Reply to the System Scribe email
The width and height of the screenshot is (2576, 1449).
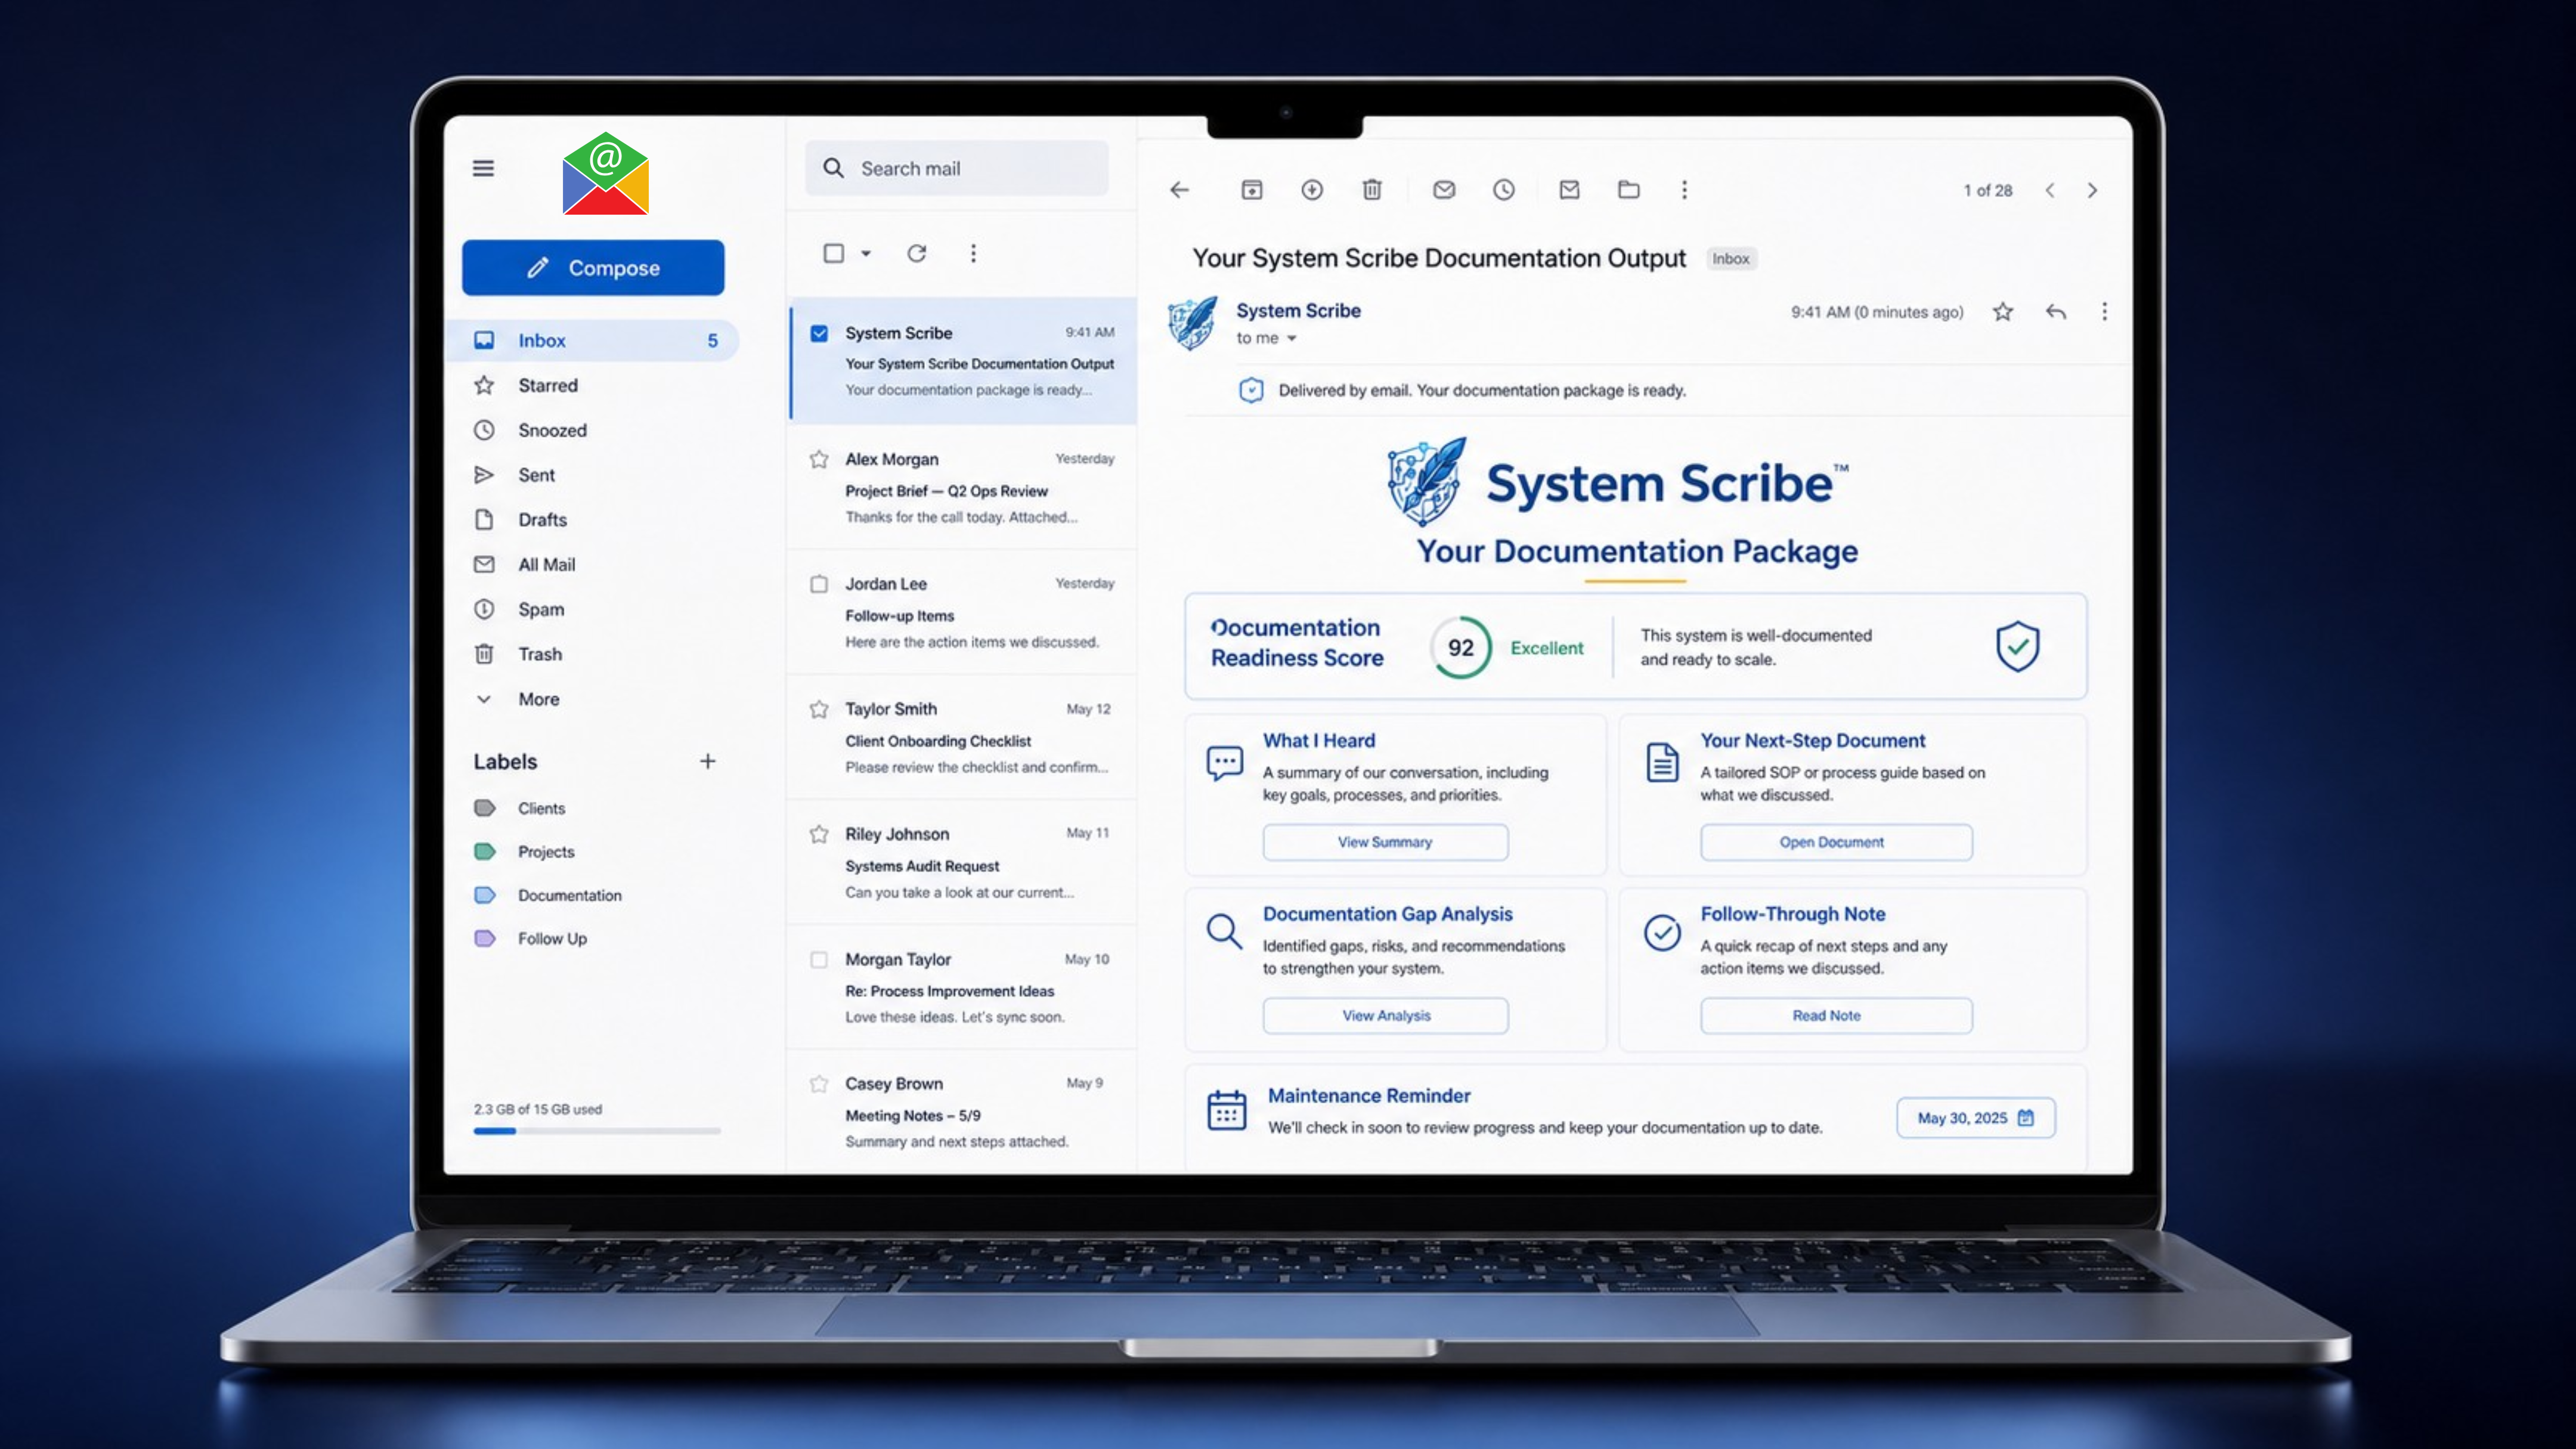2056,312
